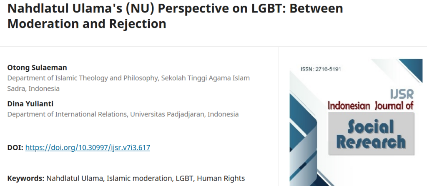The width and height of the screenshot is (427, 186).
Task: Click the "Keywords:" label
Action: pyautogui.click(x=26, y=178)
